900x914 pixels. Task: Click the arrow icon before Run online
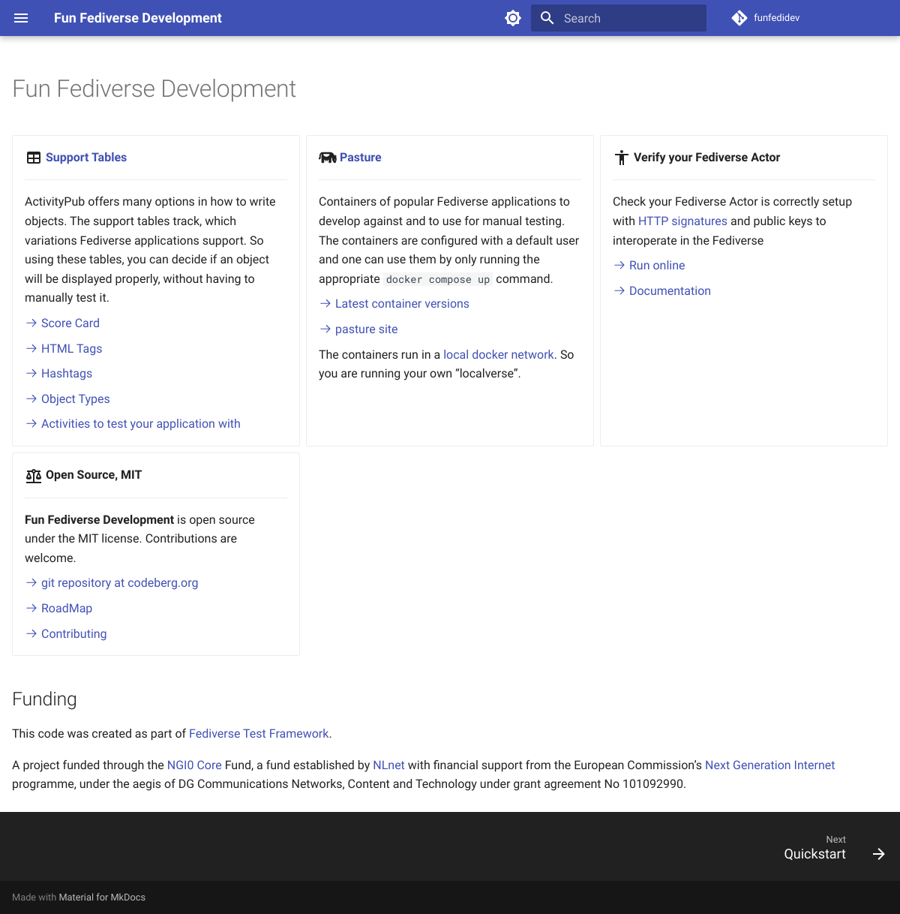click(x=619, y=266)
